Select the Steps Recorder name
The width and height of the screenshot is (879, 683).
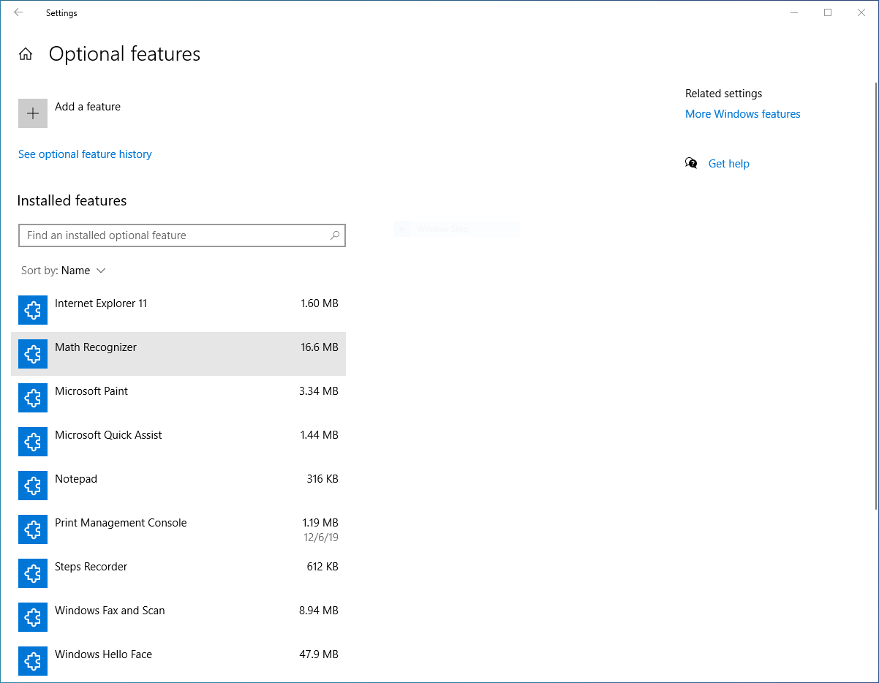point(91,567)
